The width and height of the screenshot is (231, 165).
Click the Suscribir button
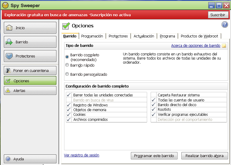click(218, 15)
